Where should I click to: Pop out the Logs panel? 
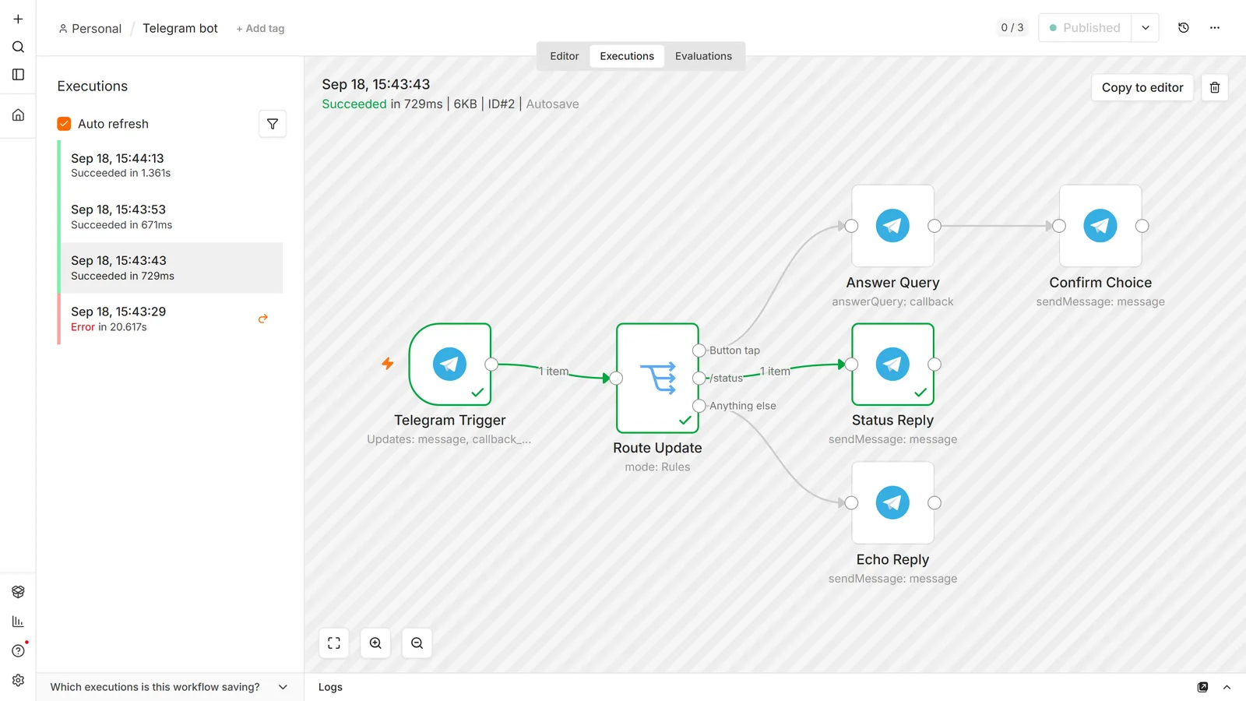tap(1202, 687)
